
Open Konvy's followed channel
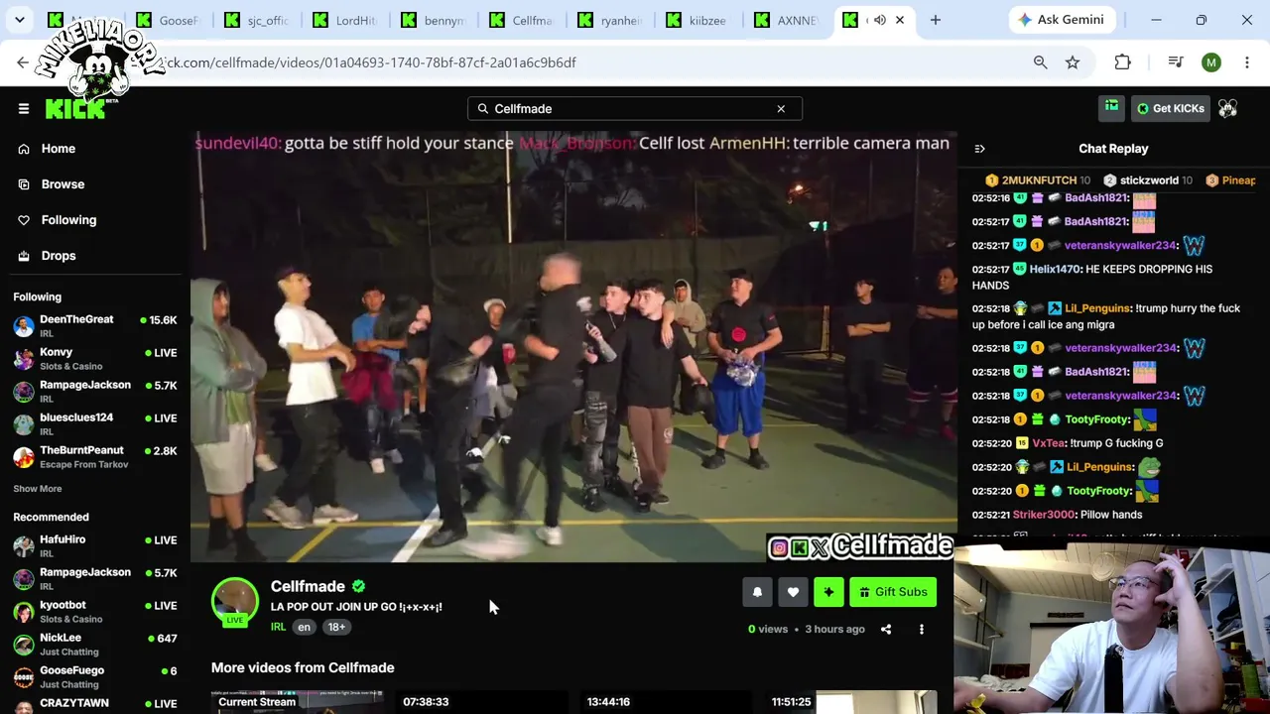pyautogui.click(x=95, y=358)
